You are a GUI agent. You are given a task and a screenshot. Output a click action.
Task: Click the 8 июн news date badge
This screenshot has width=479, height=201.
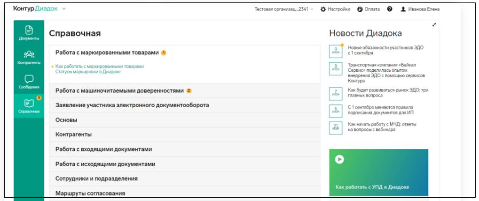336,68
